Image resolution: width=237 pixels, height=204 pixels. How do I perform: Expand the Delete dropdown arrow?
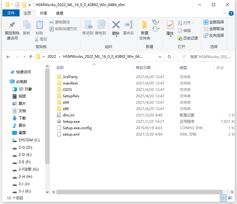116,36
